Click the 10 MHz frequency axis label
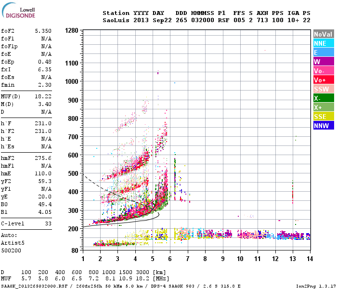The width and height of the screenshot is (337, 289). 240,259
